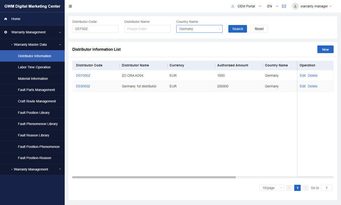
Task: Delete the Germany 1st distributor row
Action: [312, 86]
